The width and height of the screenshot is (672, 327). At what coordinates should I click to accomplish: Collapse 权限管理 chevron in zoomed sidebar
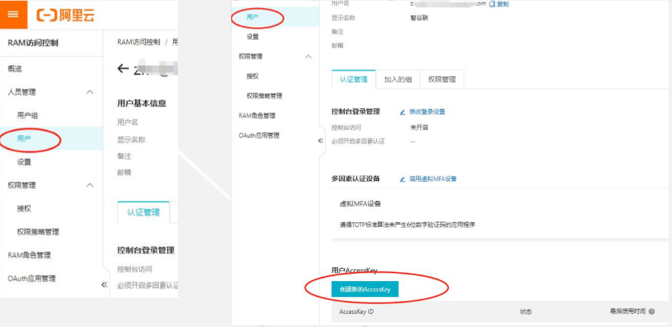(x=90, y=185)
